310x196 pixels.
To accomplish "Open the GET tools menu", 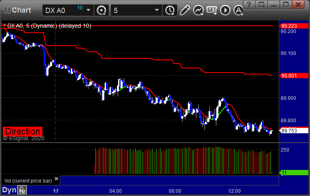I will pyautogui.click(x=212, y=10).
